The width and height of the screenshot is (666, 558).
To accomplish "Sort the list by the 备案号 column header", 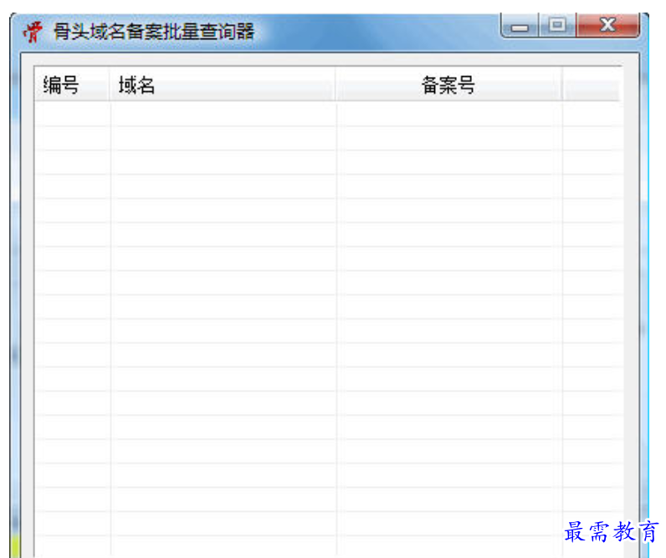I will (448, 84).
